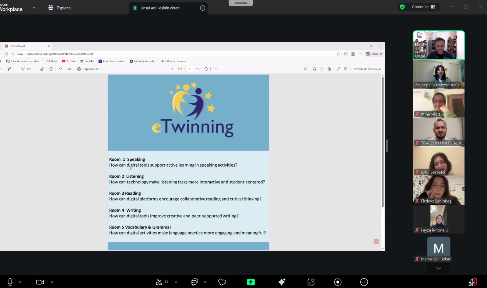Start recording with the Record button

coord(338,282)
